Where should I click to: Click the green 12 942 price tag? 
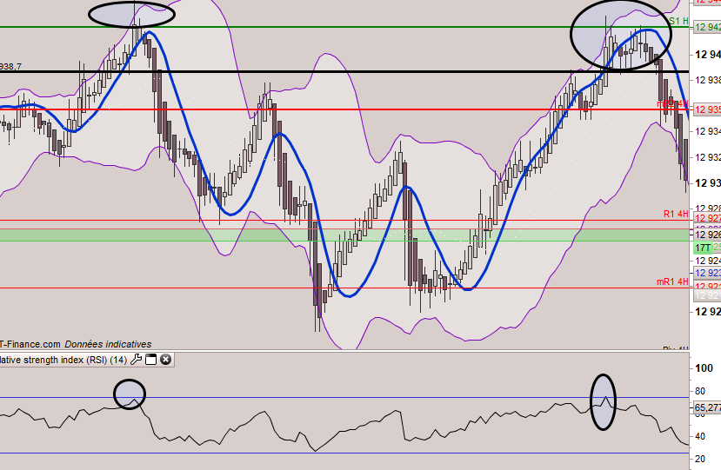click(707, 27)
